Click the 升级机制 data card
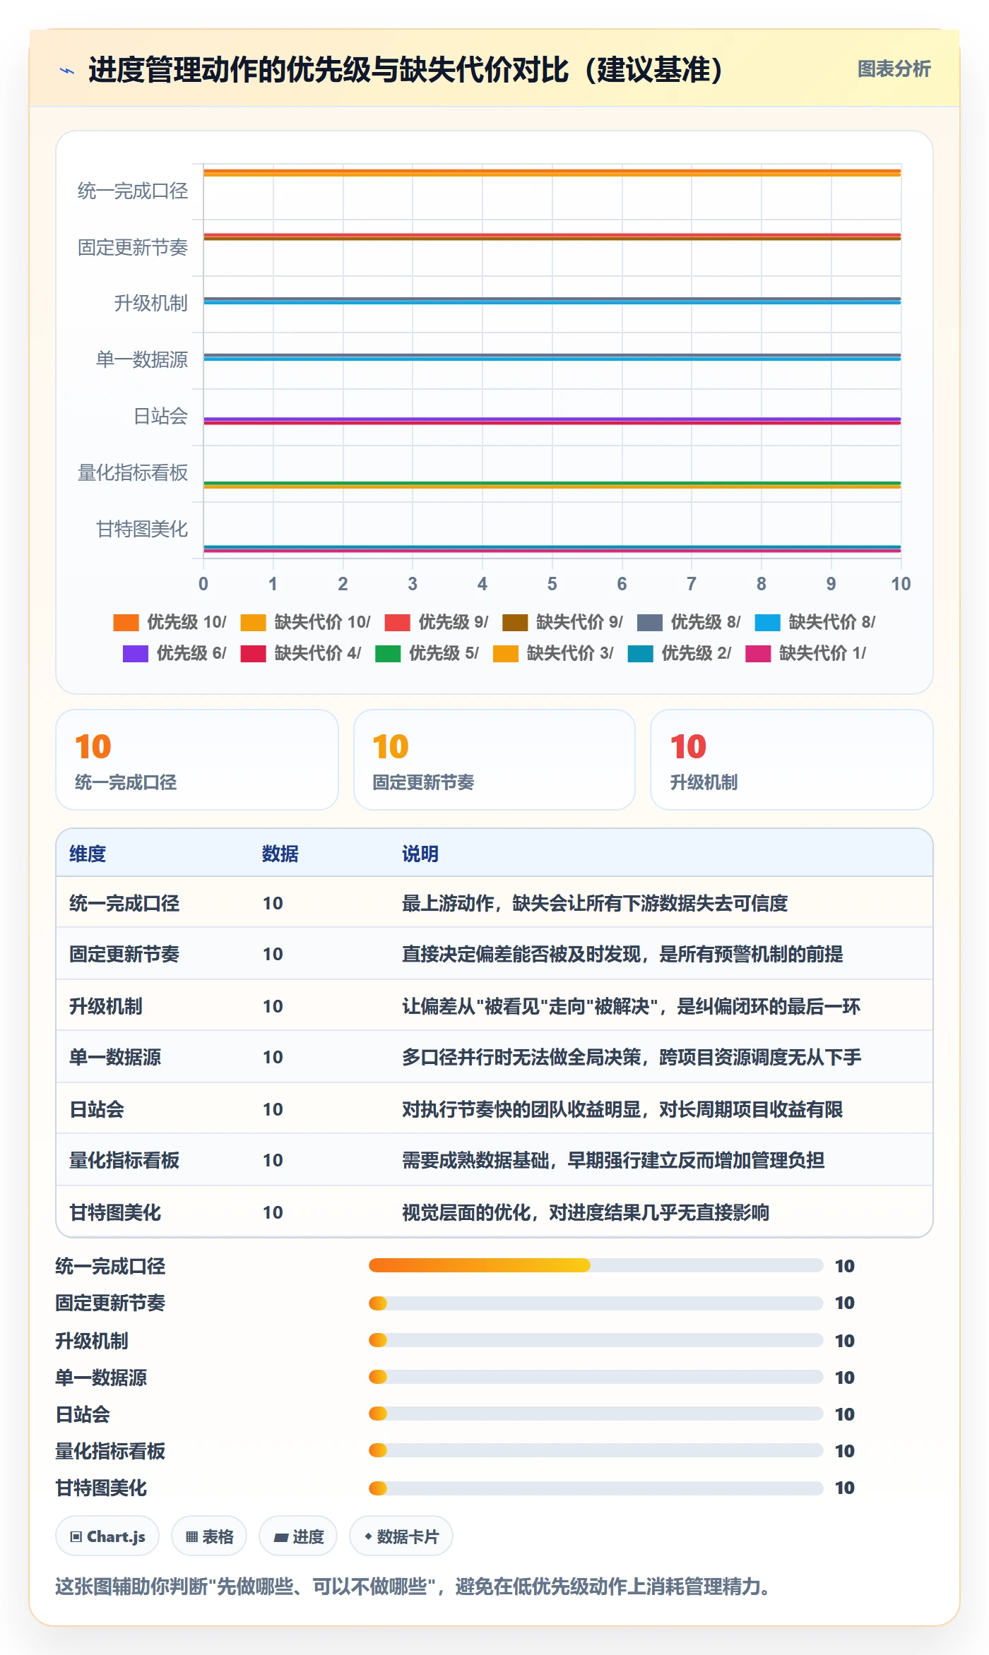This screenshot has width=989, height=1655. click(x=792, y=760)
